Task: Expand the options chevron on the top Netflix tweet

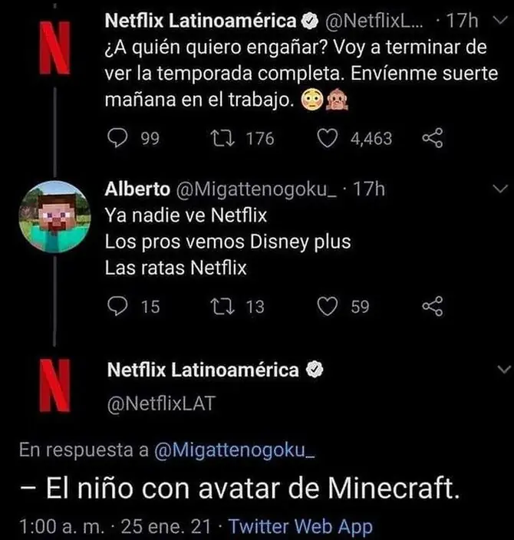Action: click(x=499, y=19)
